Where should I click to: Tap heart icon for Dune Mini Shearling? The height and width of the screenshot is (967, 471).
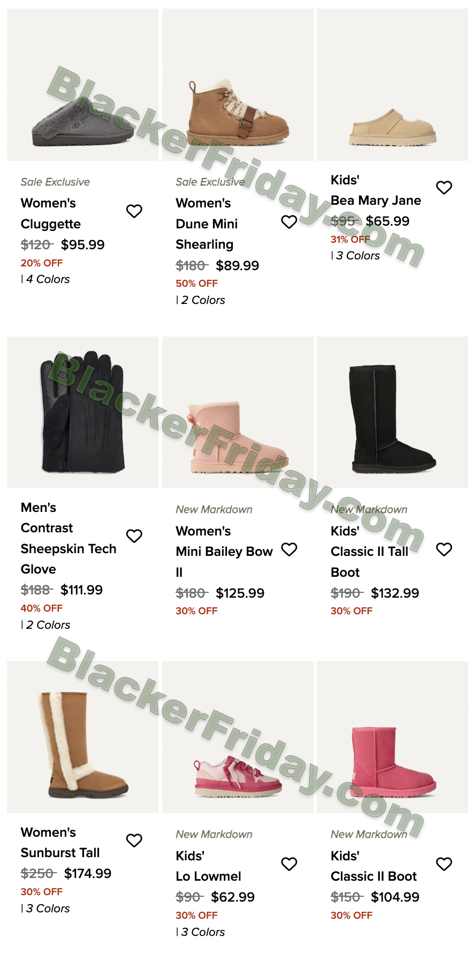pyautogui.click(x=289, y=222)
